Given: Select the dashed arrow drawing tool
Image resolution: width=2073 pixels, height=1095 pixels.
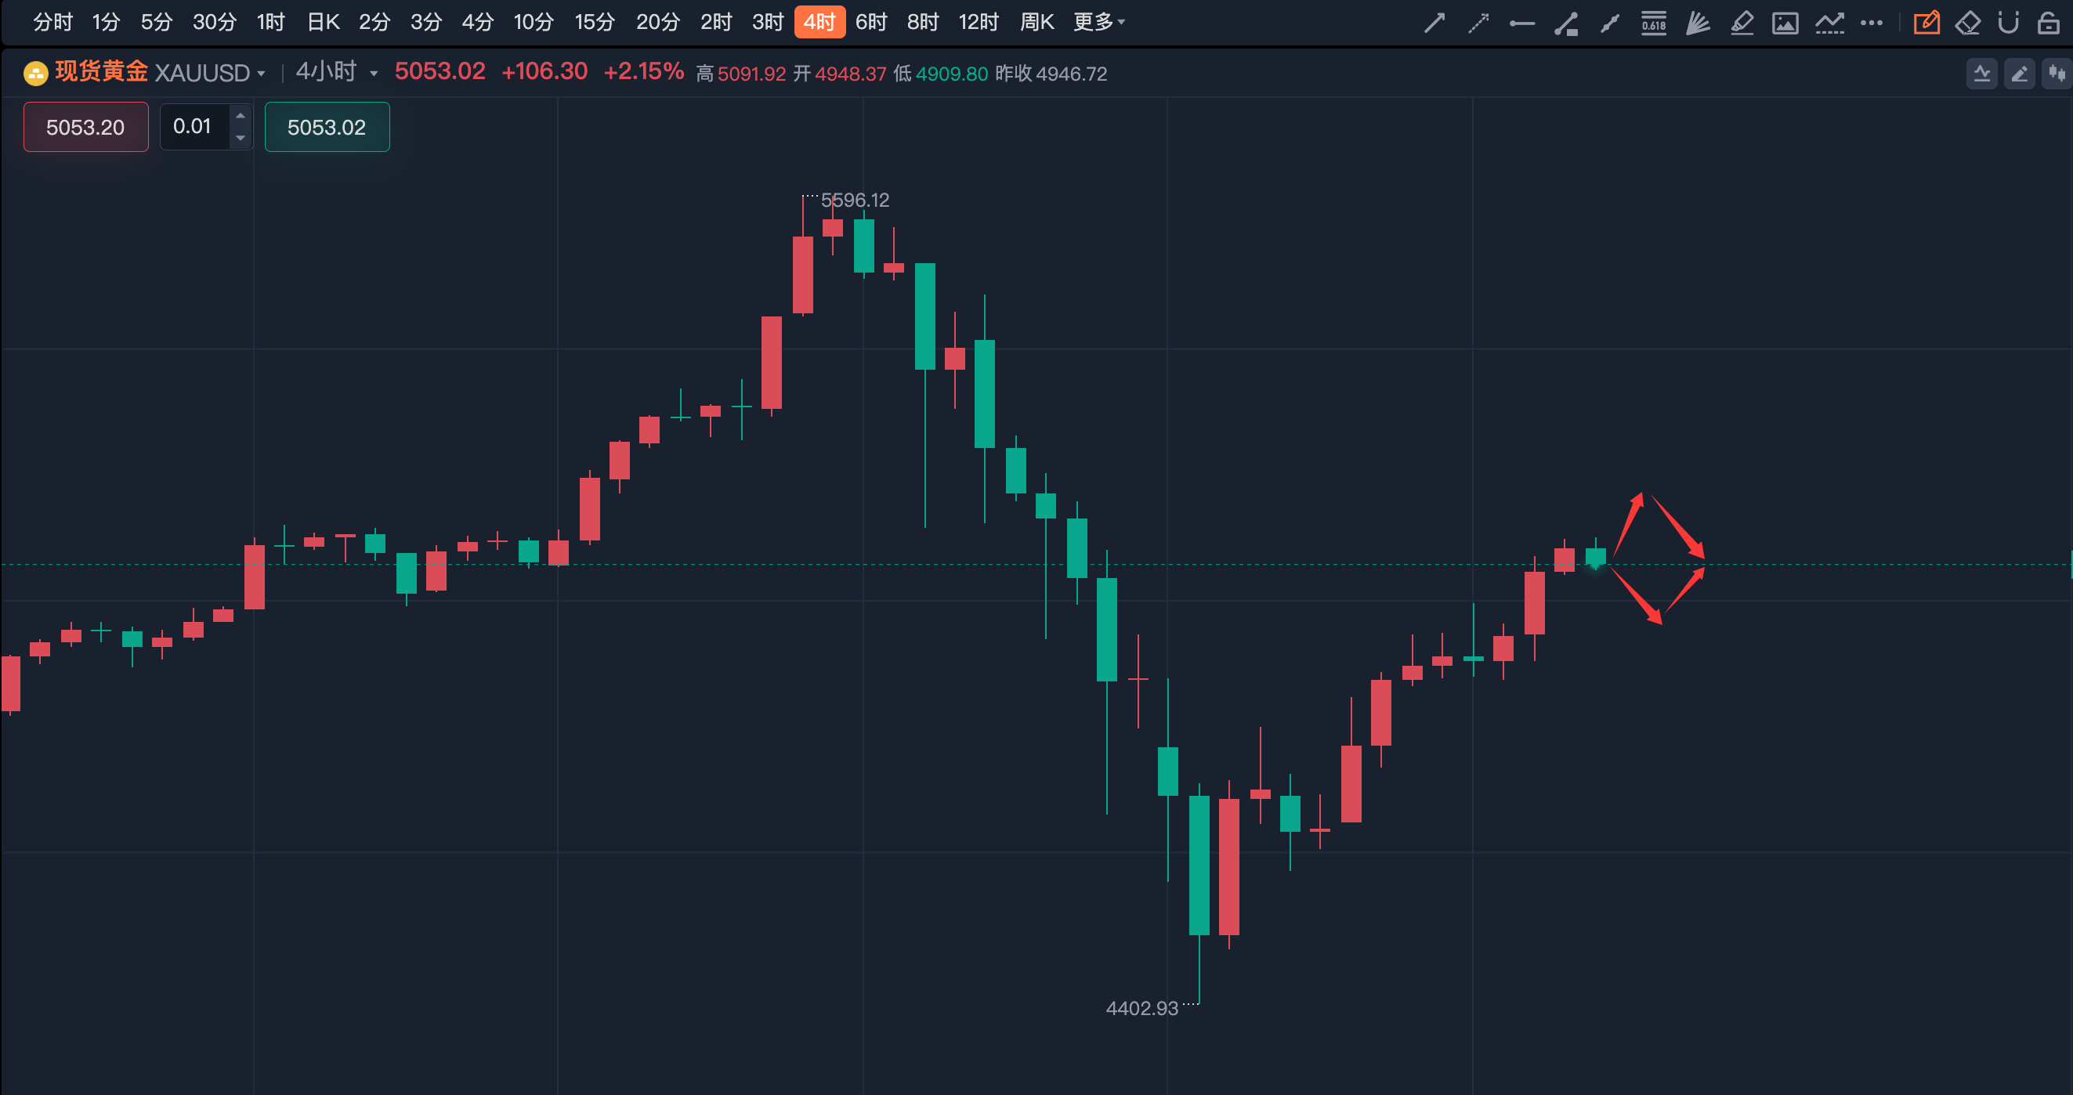Looking at the screenshot, I should click(1478, 23).
